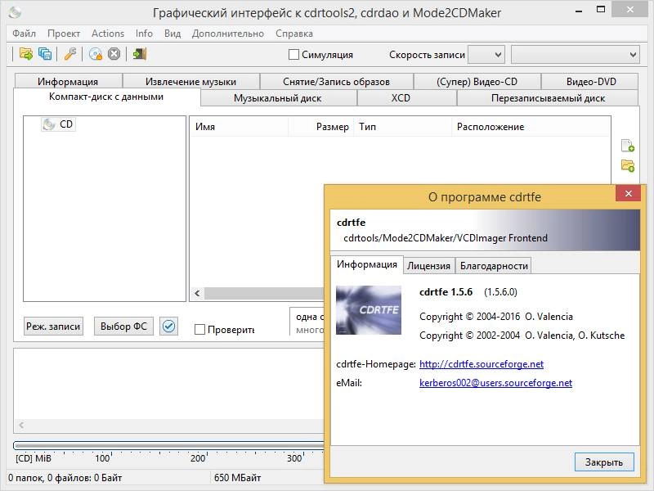Click the open project folder toolbar icon

[x=26, y=54]
